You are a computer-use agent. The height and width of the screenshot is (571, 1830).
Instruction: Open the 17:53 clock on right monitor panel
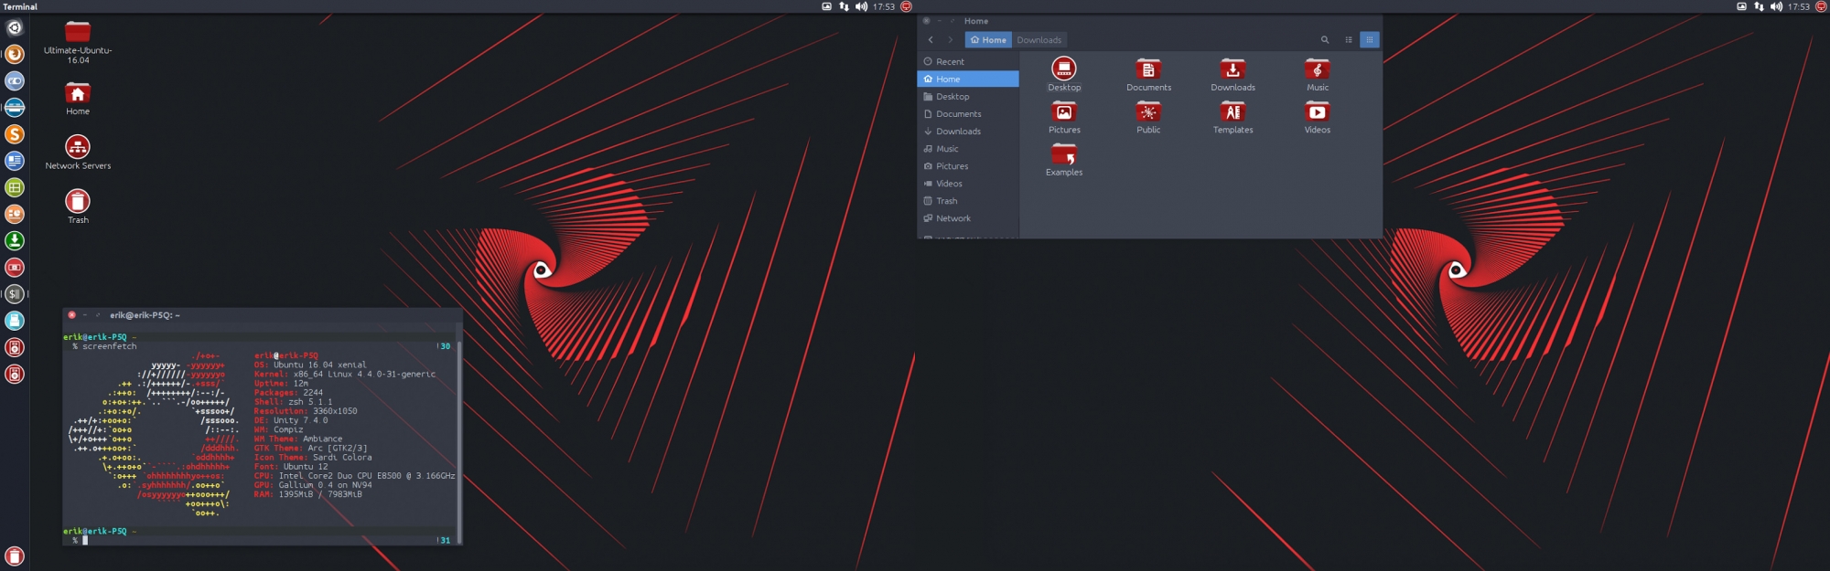(x=1798, y=6)
